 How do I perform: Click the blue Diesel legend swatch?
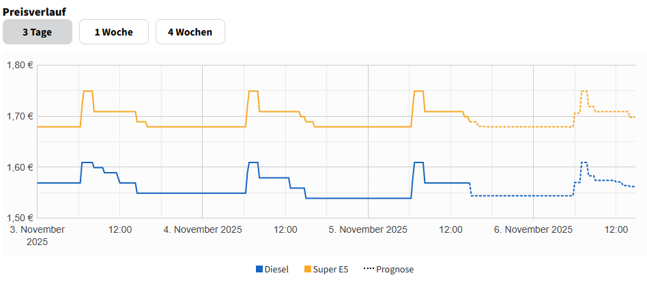click(259, 269)
